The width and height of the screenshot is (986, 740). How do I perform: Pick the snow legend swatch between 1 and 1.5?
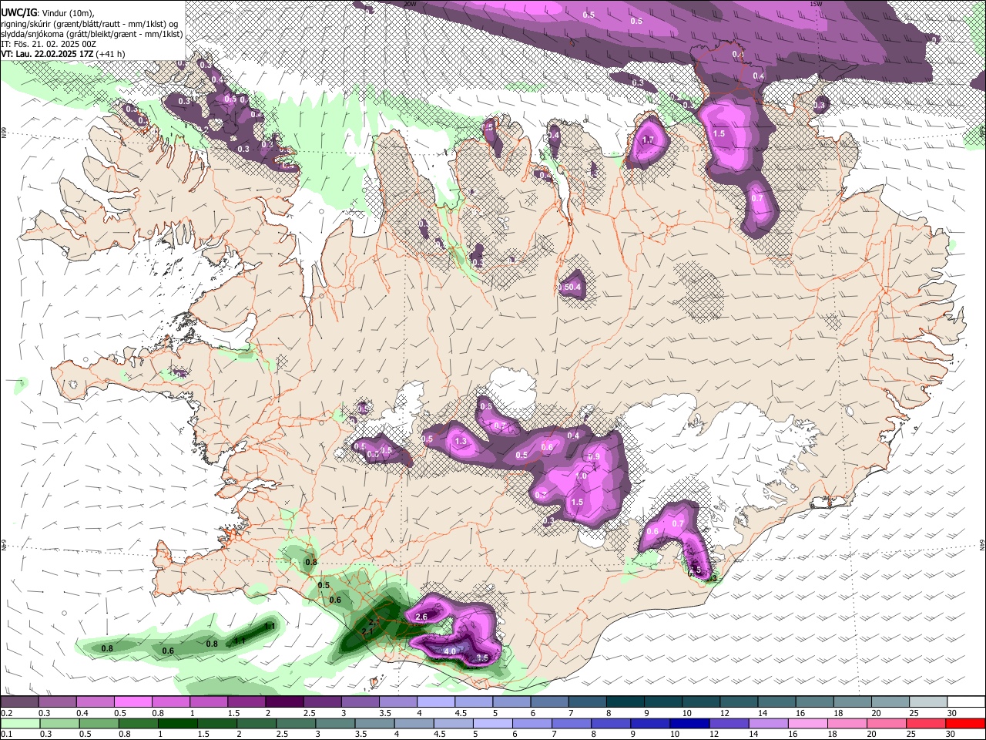point(209,702)
